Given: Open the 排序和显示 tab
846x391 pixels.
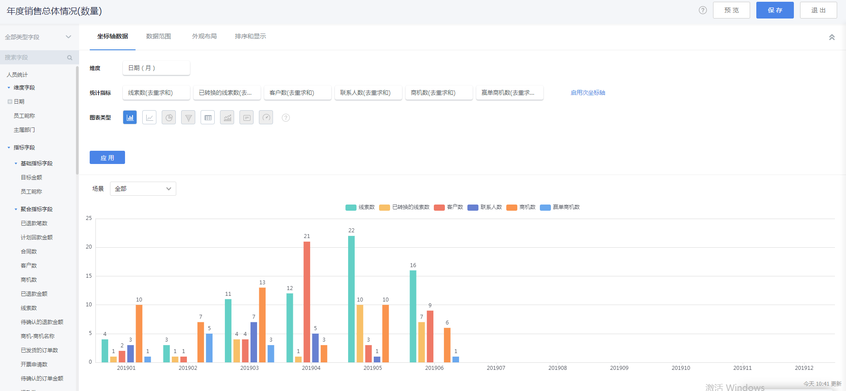Looking at the screenshot, I should coord(250,37).
